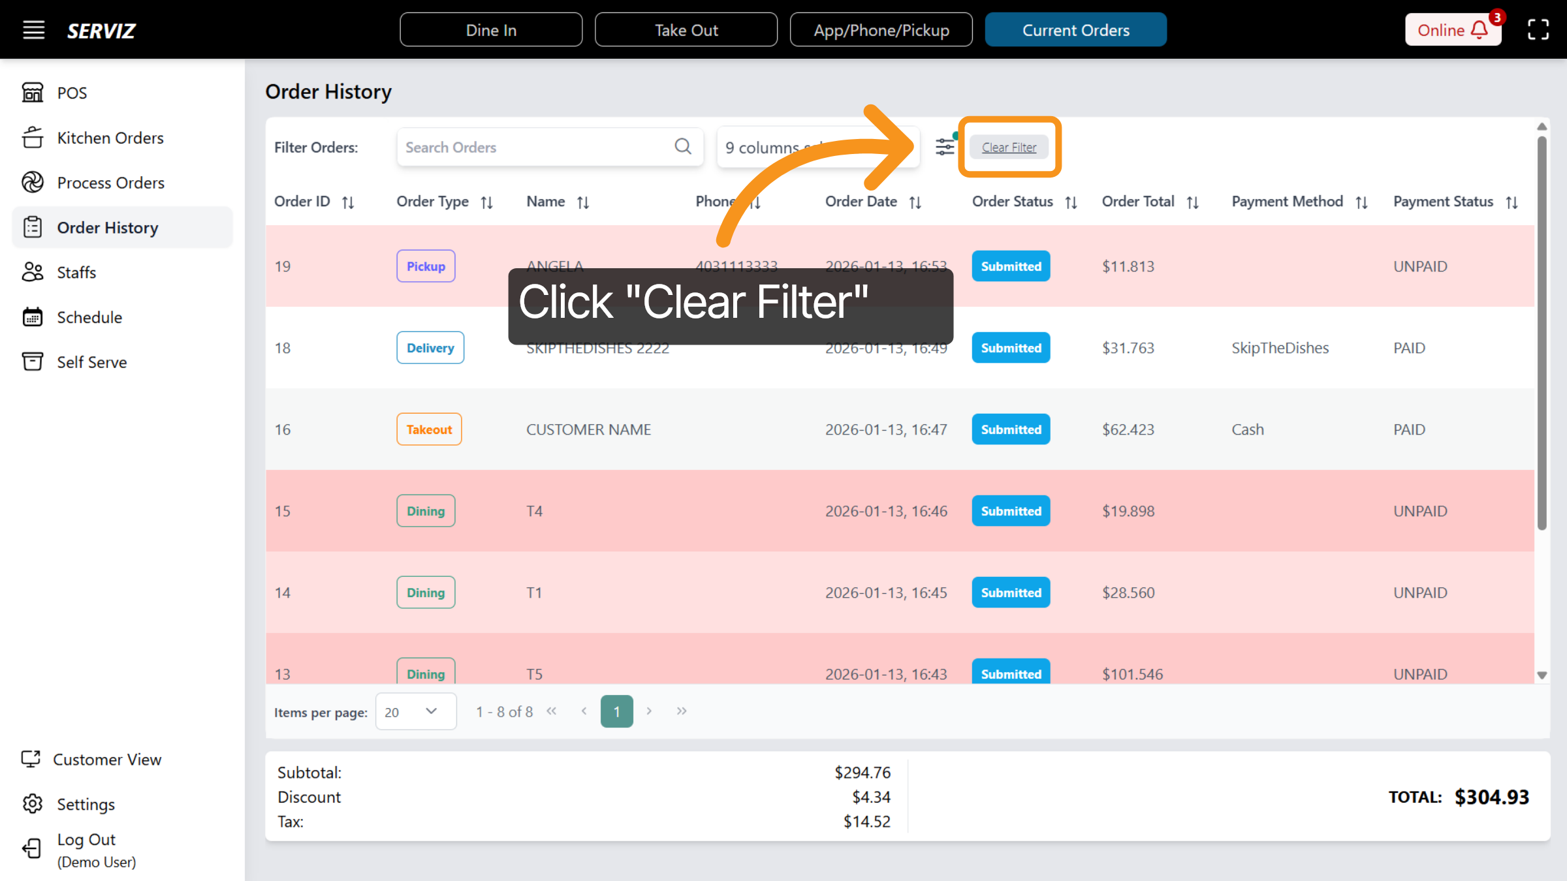Open the filter sliders icon
The image size is (1567, 881).
[944, 147]
